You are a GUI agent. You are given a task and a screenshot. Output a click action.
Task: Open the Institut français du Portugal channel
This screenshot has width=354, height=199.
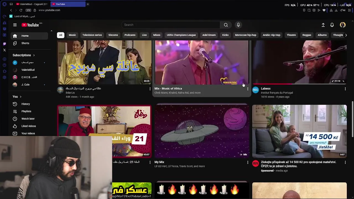tap(277, 93)
